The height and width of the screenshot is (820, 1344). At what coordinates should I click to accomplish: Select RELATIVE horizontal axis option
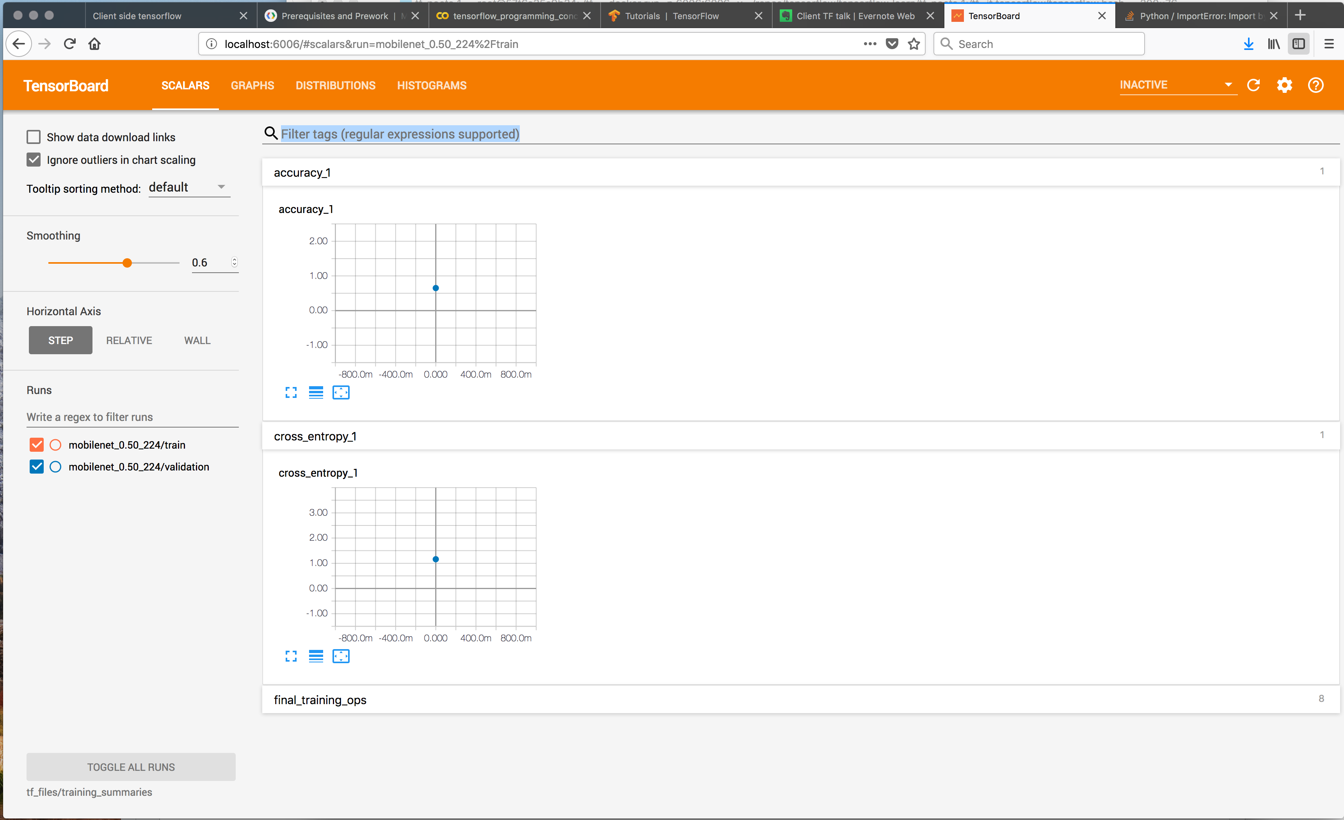click(129, 340)
